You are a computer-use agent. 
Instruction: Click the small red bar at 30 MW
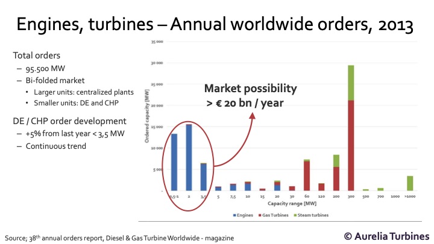click(x=292, y=189)
